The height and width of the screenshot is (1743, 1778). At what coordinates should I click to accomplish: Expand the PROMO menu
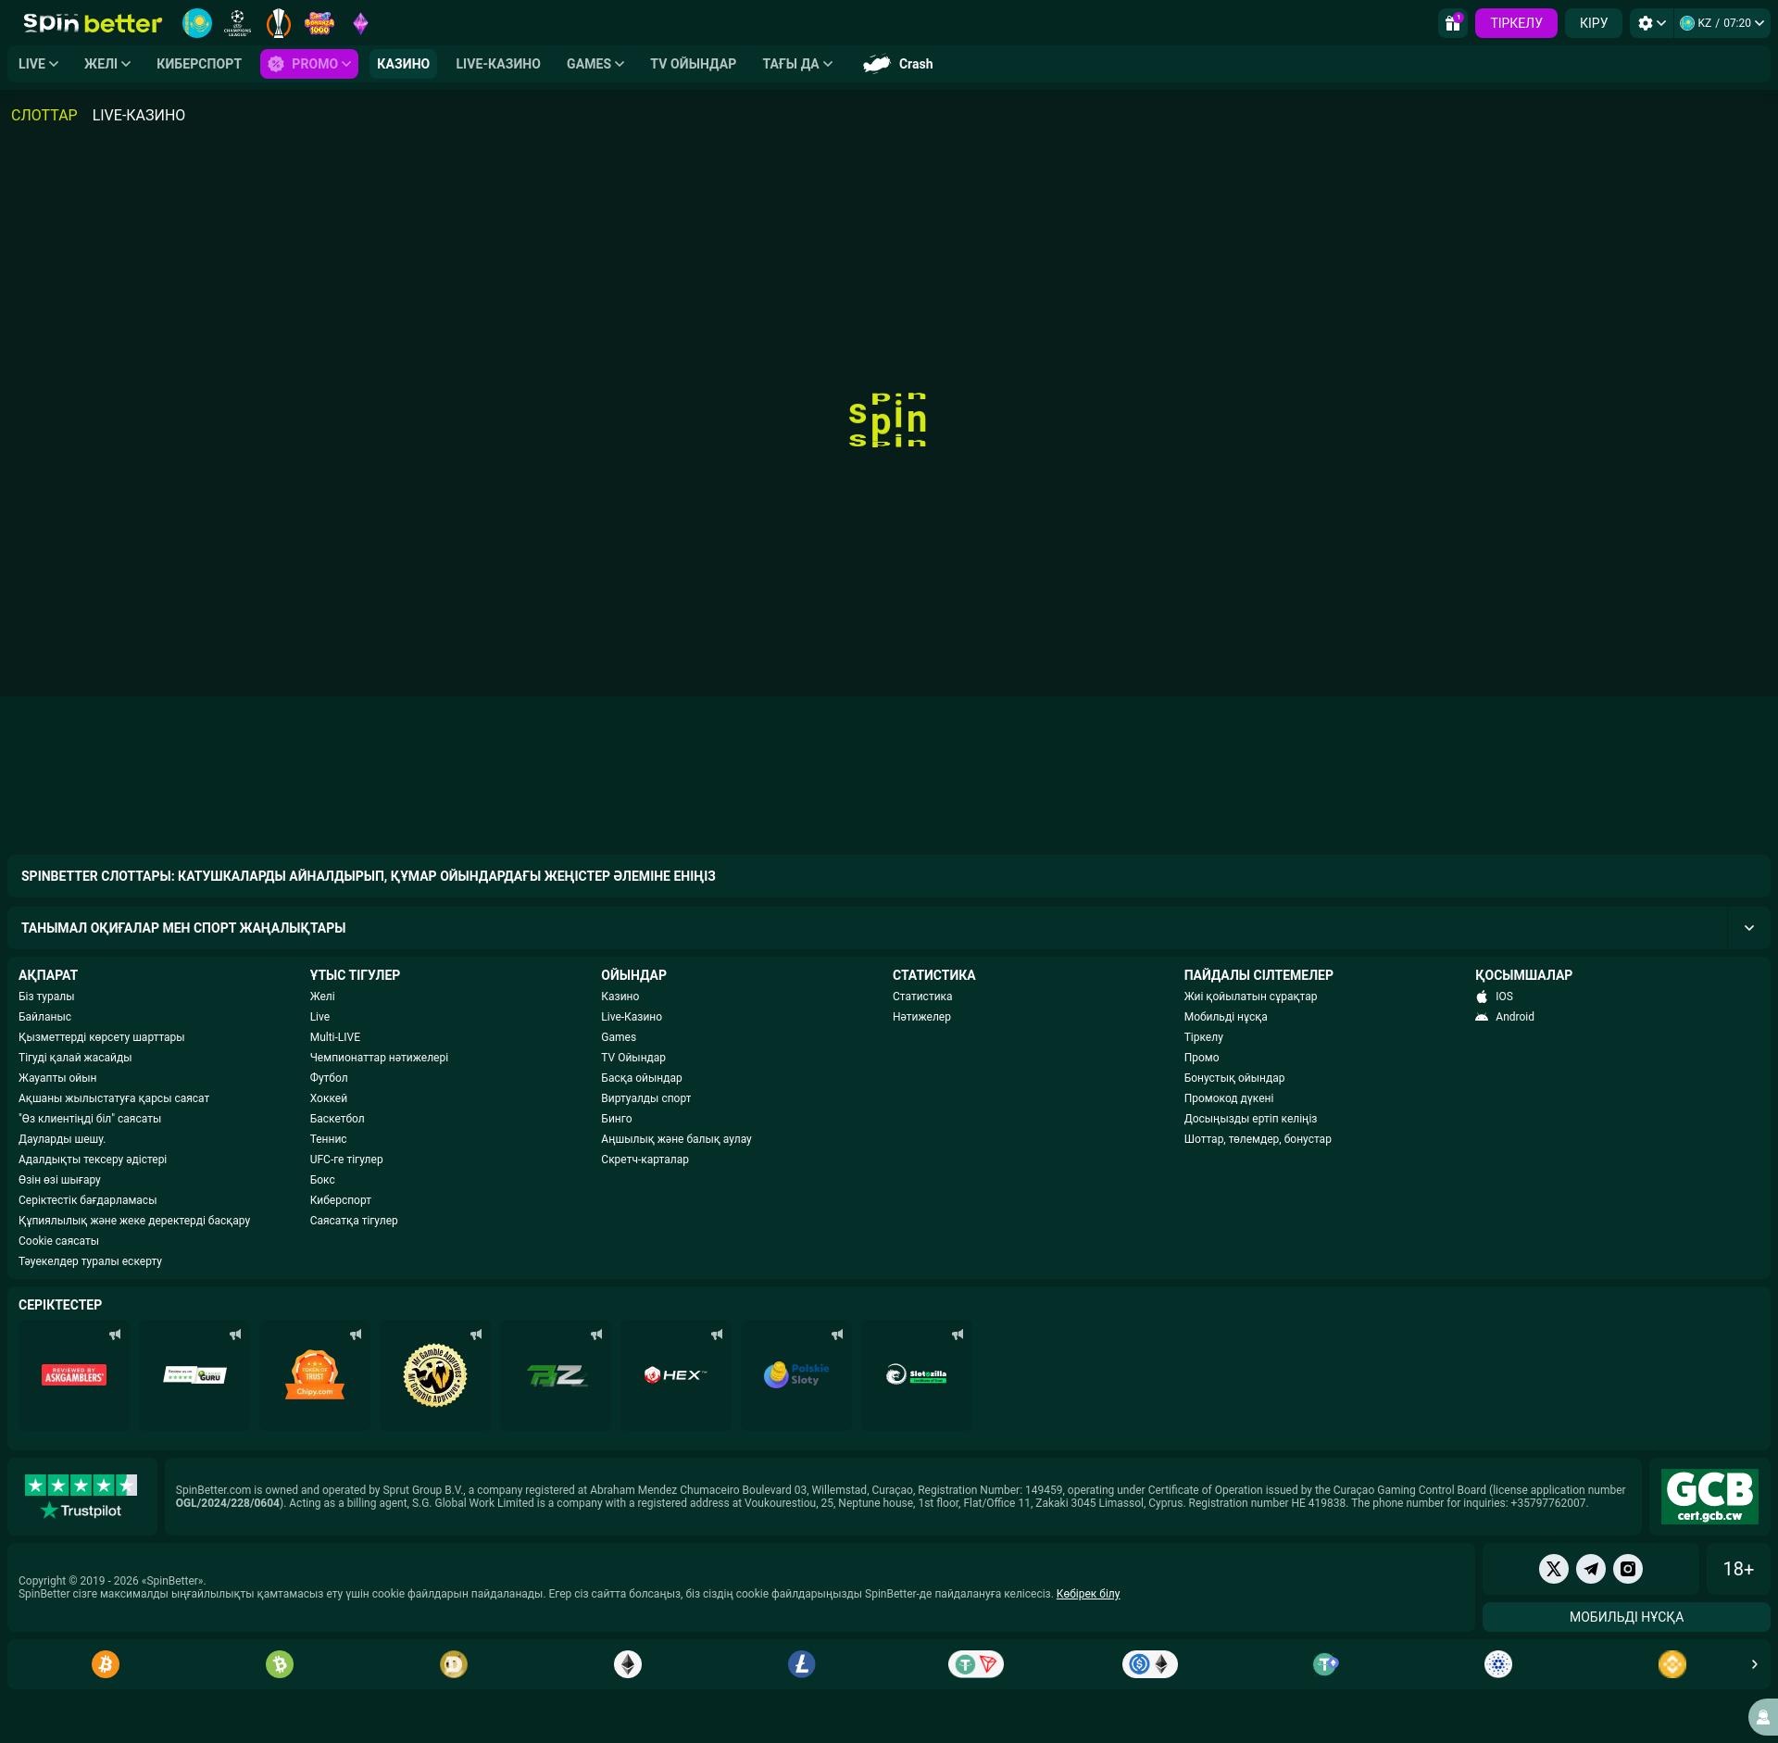[x=309, y=64]
